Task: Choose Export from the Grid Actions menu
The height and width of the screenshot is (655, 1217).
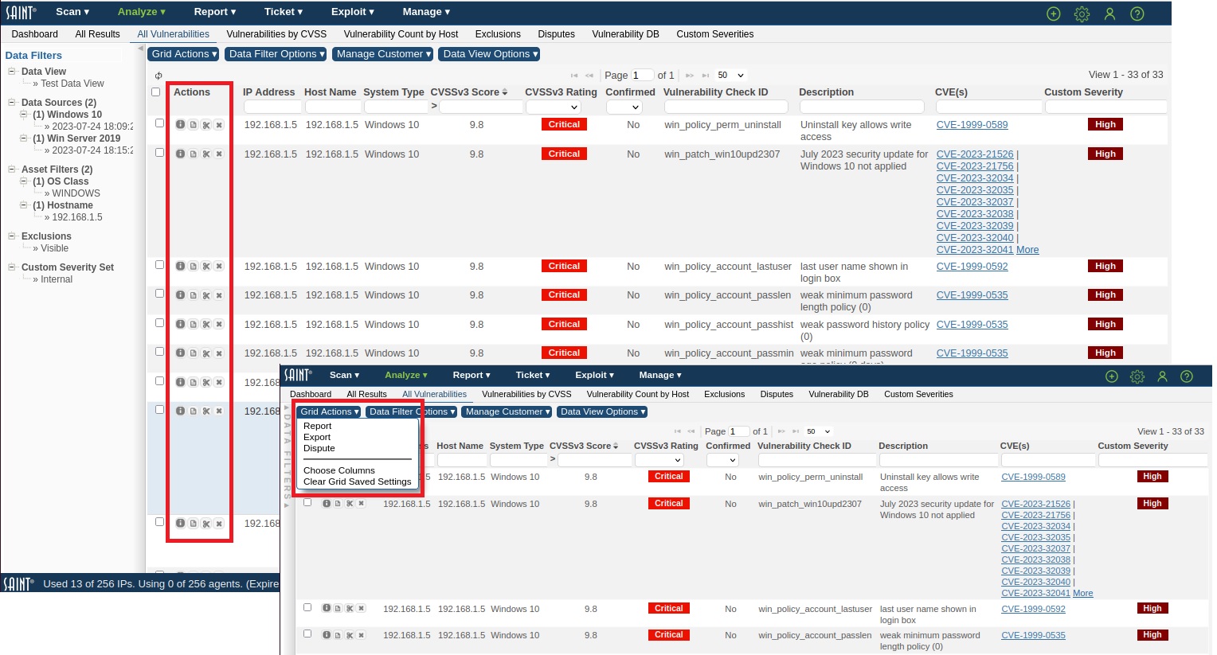Action: coord(317,437)
